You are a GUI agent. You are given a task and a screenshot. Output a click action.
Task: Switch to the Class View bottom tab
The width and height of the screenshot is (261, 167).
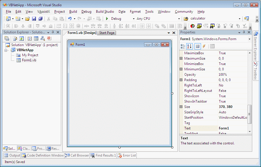point(24,149)
